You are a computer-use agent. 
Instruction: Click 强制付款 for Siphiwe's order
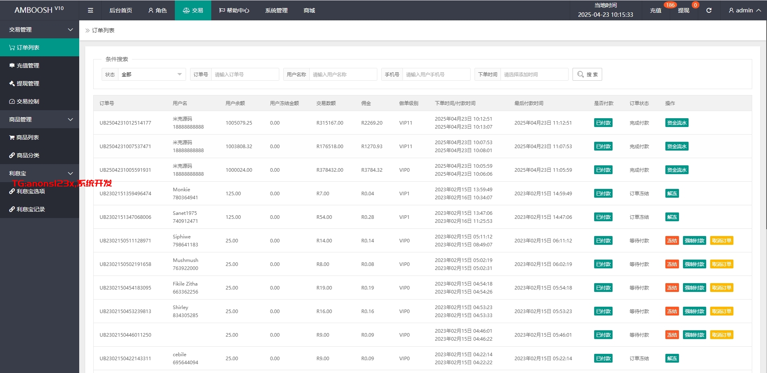click(x=694, y=241)
